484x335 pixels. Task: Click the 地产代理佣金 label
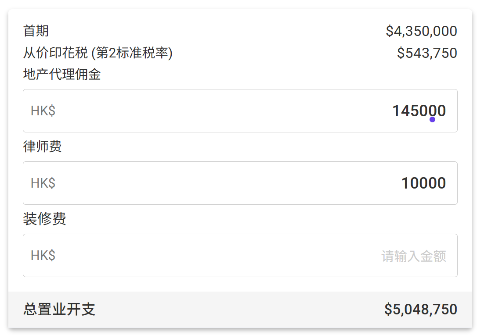62,75
